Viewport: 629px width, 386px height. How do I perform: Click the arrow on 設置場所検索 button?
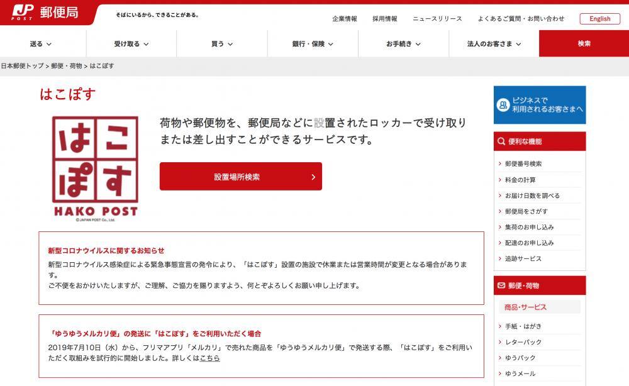click(x=313, y=177)
